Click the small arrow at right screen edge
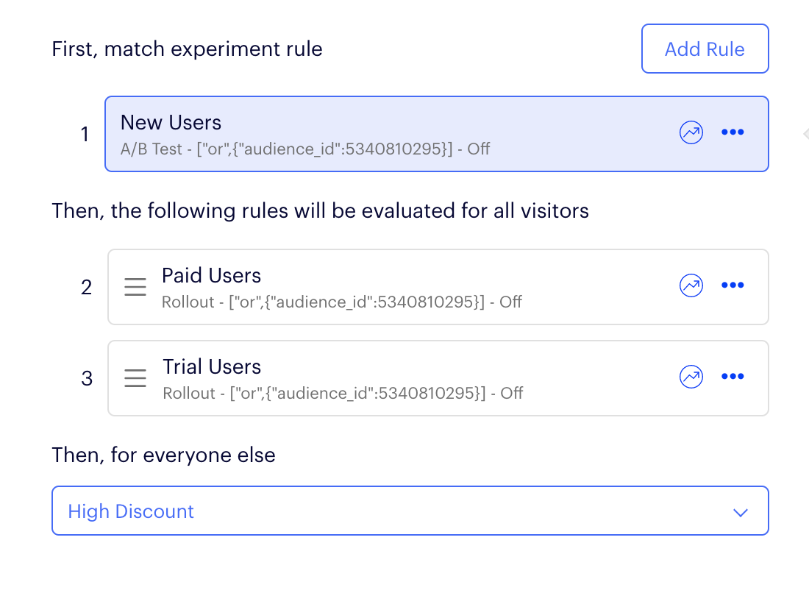Screen dimensions: 809x593 pyautogui.click(x=806, y=134)
